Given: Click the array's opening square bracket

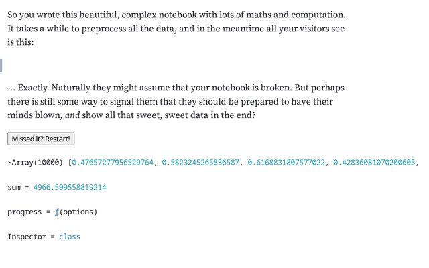Looking at the screenshot, I should (x=70, y=163).
